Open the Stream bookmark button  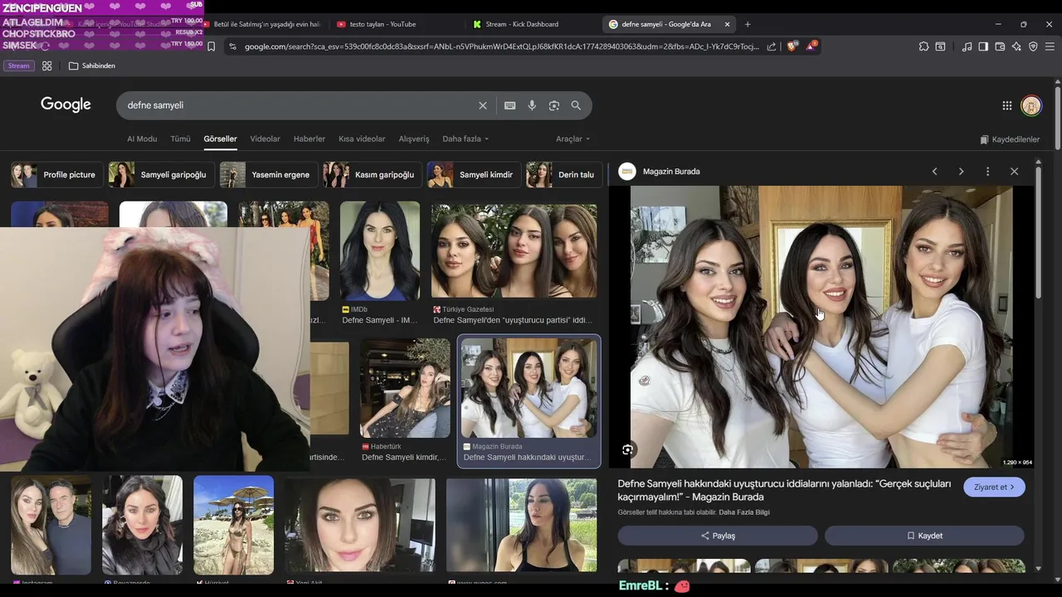(17, 66)
